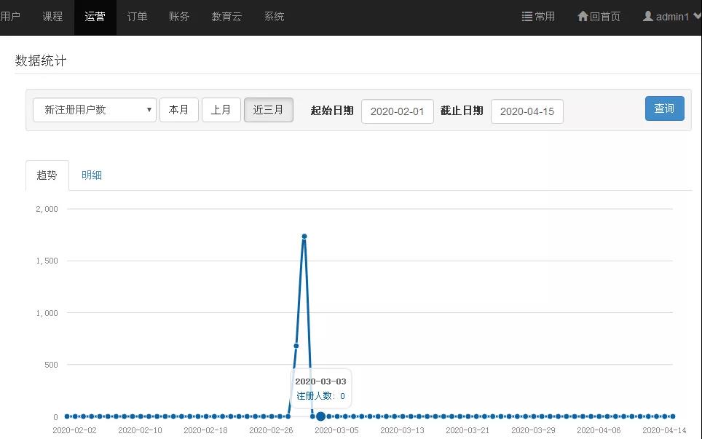This screenshot has width=702, height=439.
Task: Click the list icon beside 常用
Action: [527, 17]
